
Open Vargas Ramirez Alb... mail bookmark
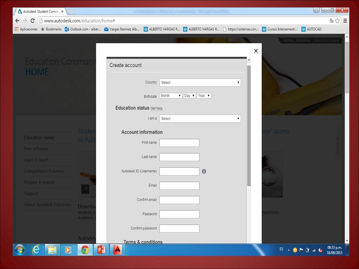[122, 29]
